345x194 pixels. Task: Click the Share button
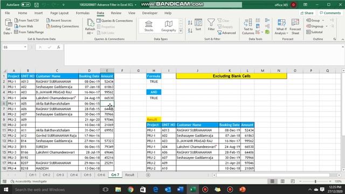coord(307,13)
